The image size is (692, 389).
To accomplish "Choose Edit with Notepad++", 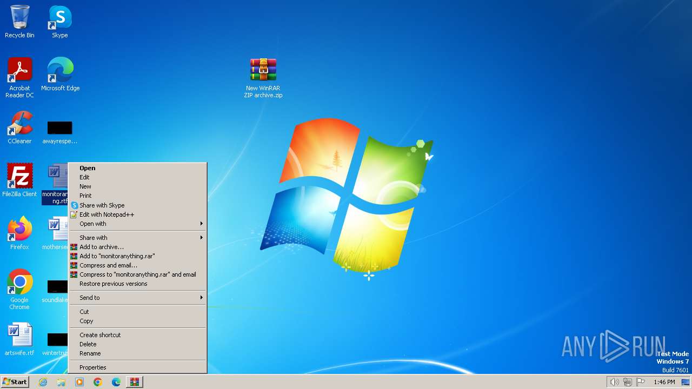I will [x=138, y=214].
